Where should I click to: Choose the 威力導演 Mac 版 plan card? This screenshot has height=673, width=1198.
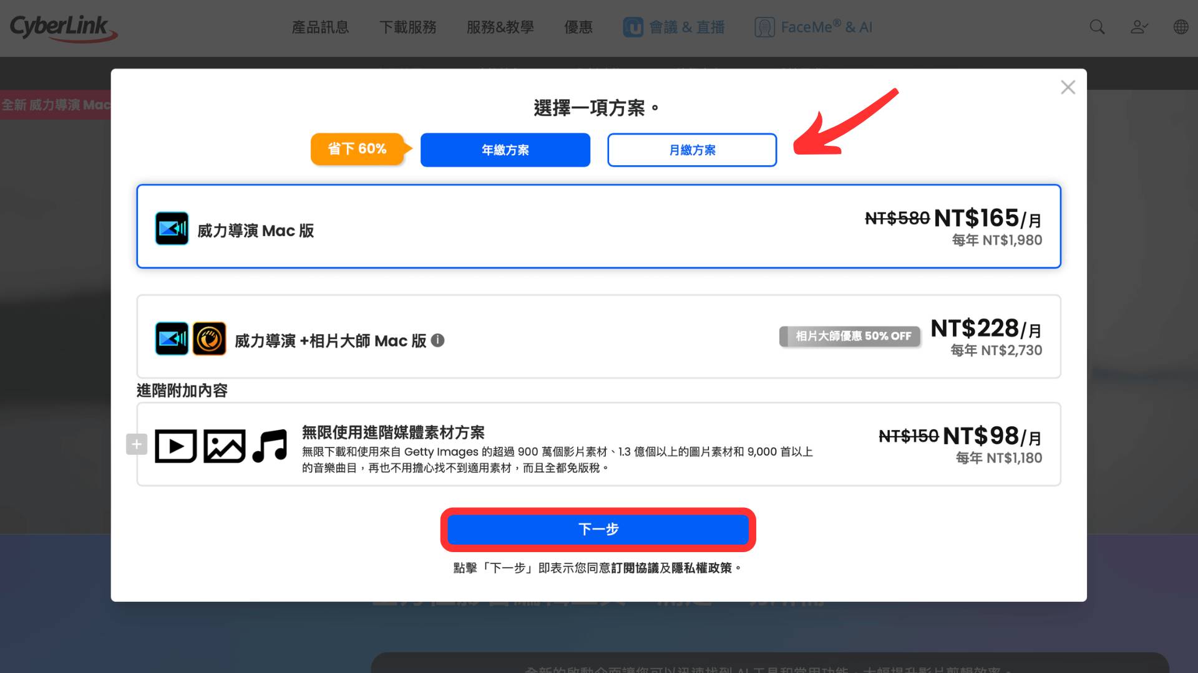pos(598,226)
